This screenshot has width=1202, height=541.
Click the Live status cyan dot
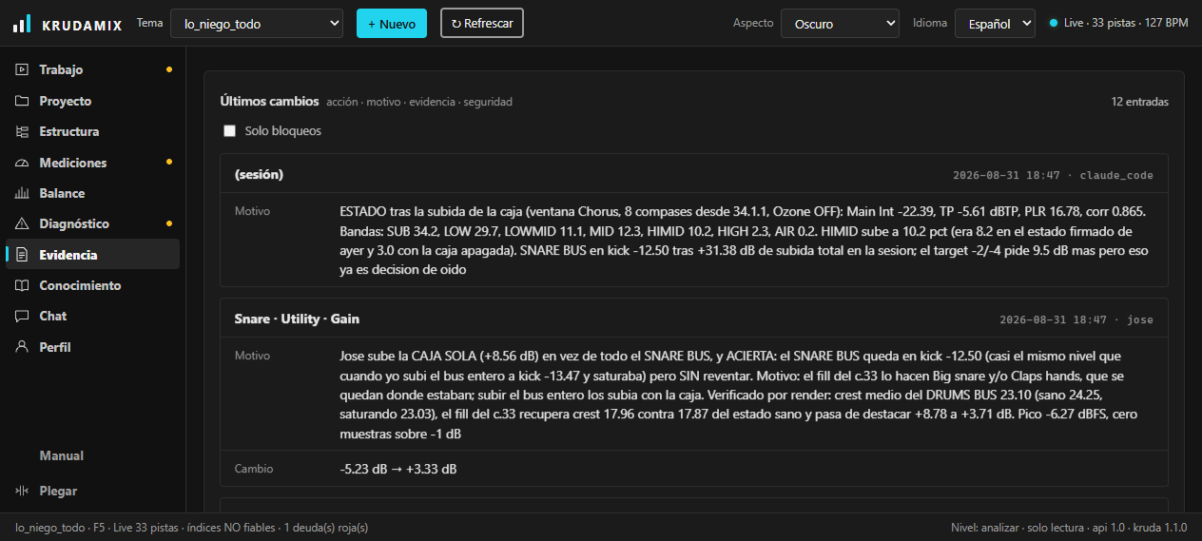point(1053,23)
